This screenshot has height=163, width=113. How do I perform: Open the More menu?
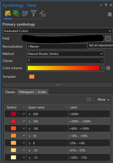[x=103, y=100]
